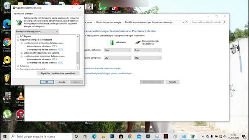The image size is (249, 140).
Task: Launch Lightroom from the taskbar
Action: (148, 136)
